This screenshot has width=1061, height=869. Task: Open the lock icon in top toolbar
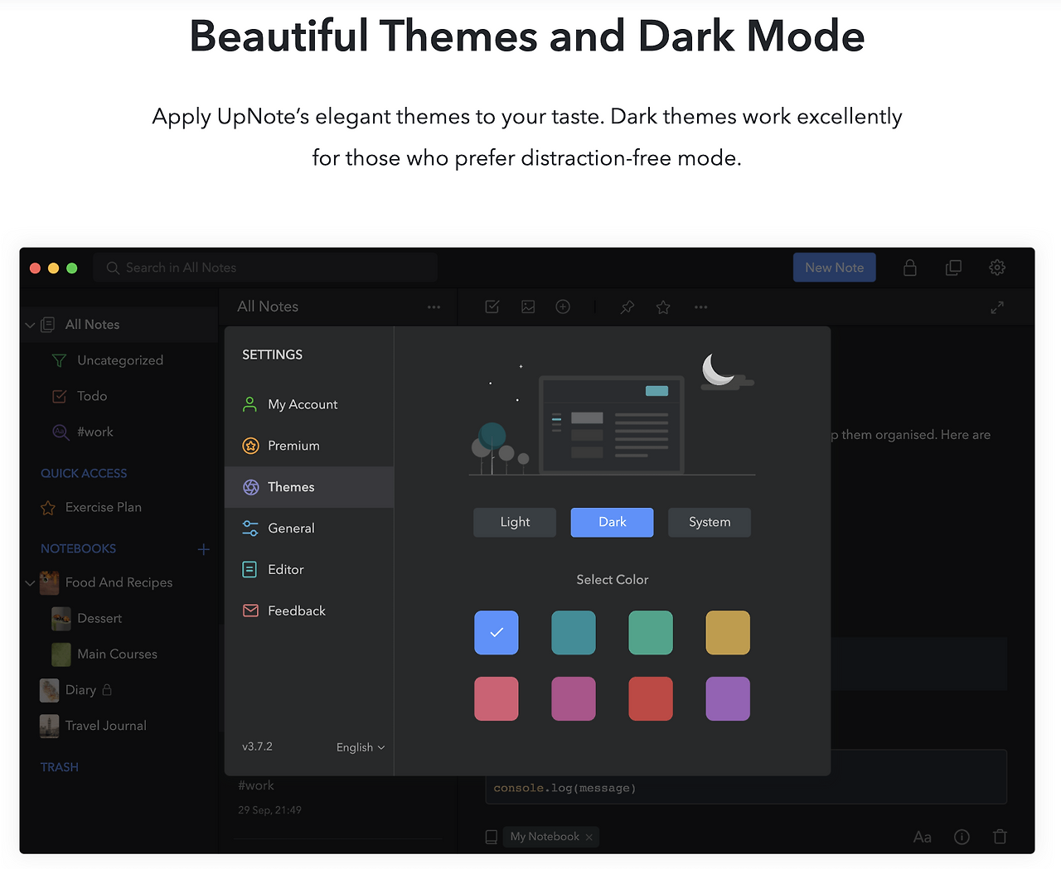pos(909,268)
